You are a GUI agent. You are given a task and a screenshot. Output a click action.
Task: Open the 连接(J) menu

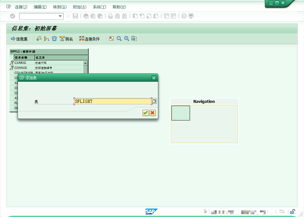coord(21,7)
